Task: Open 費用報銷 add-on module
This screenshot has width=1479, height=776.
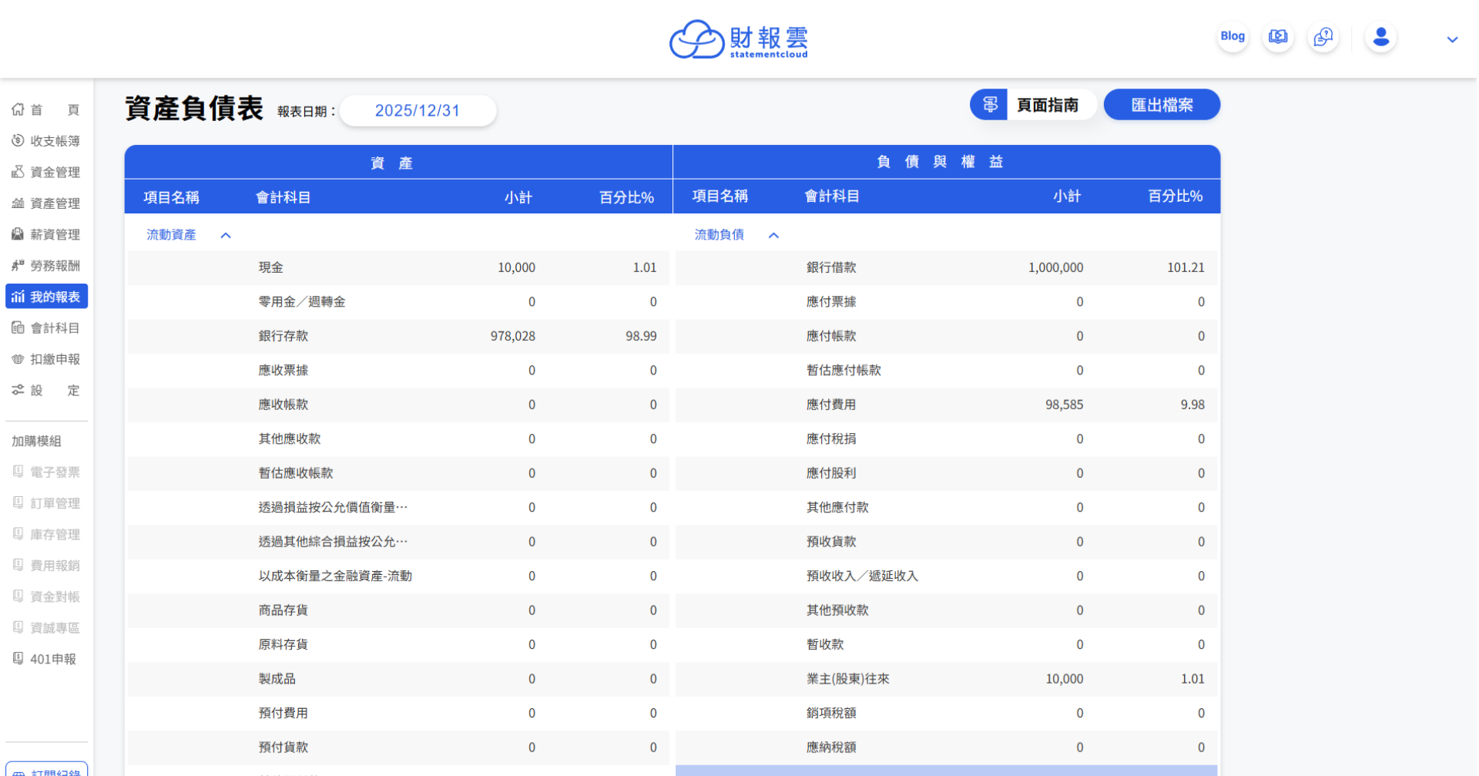Action: [46, 566]
